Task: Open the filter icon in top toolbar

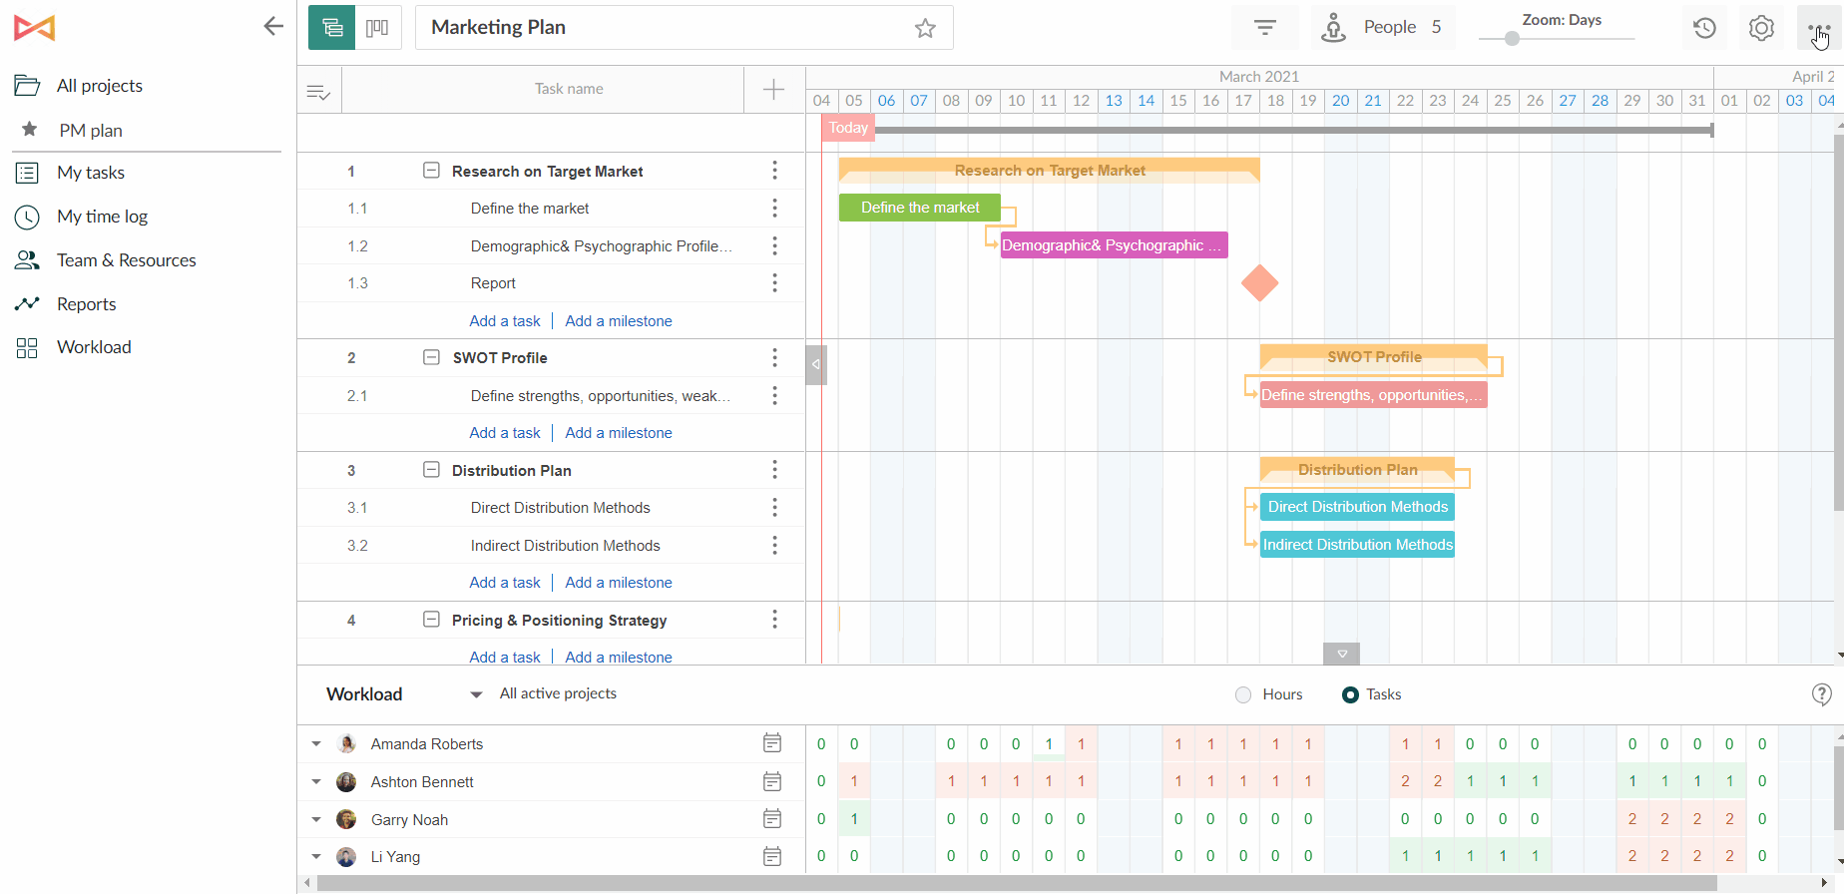Action: [x=1264, y=28]
